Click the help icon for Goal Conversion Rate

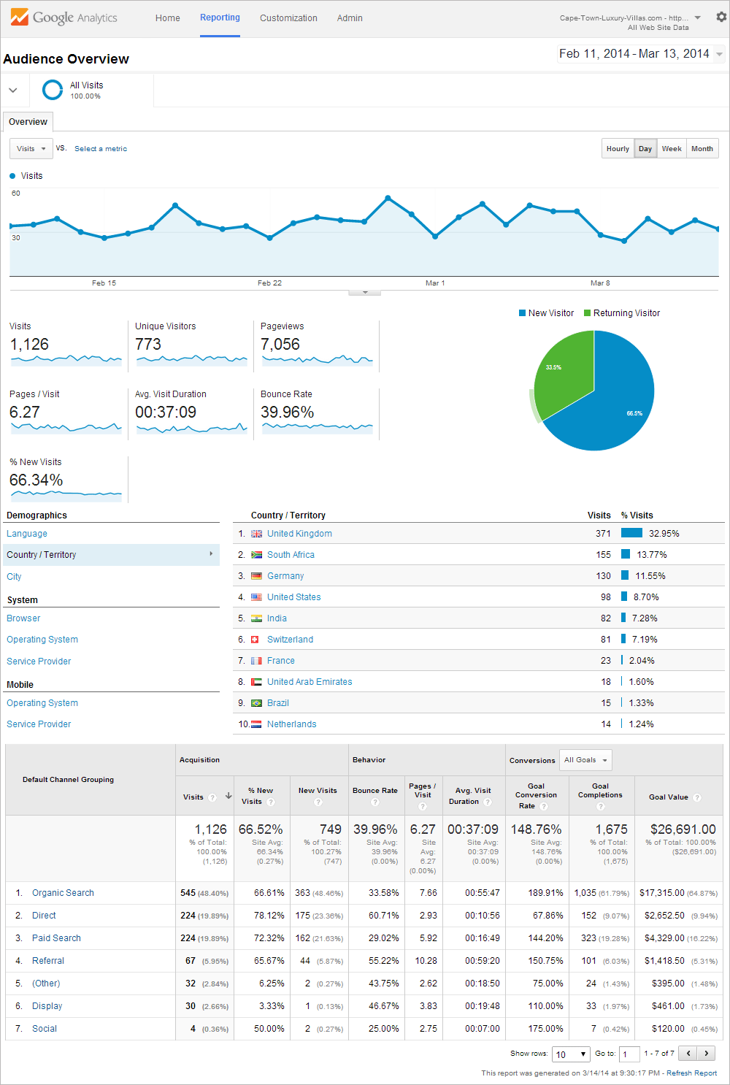(x=544, y=806)
